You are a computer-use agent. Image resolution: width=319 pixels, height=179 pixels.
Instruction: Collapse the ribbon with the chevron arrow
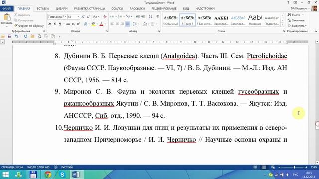click(316, 31)
